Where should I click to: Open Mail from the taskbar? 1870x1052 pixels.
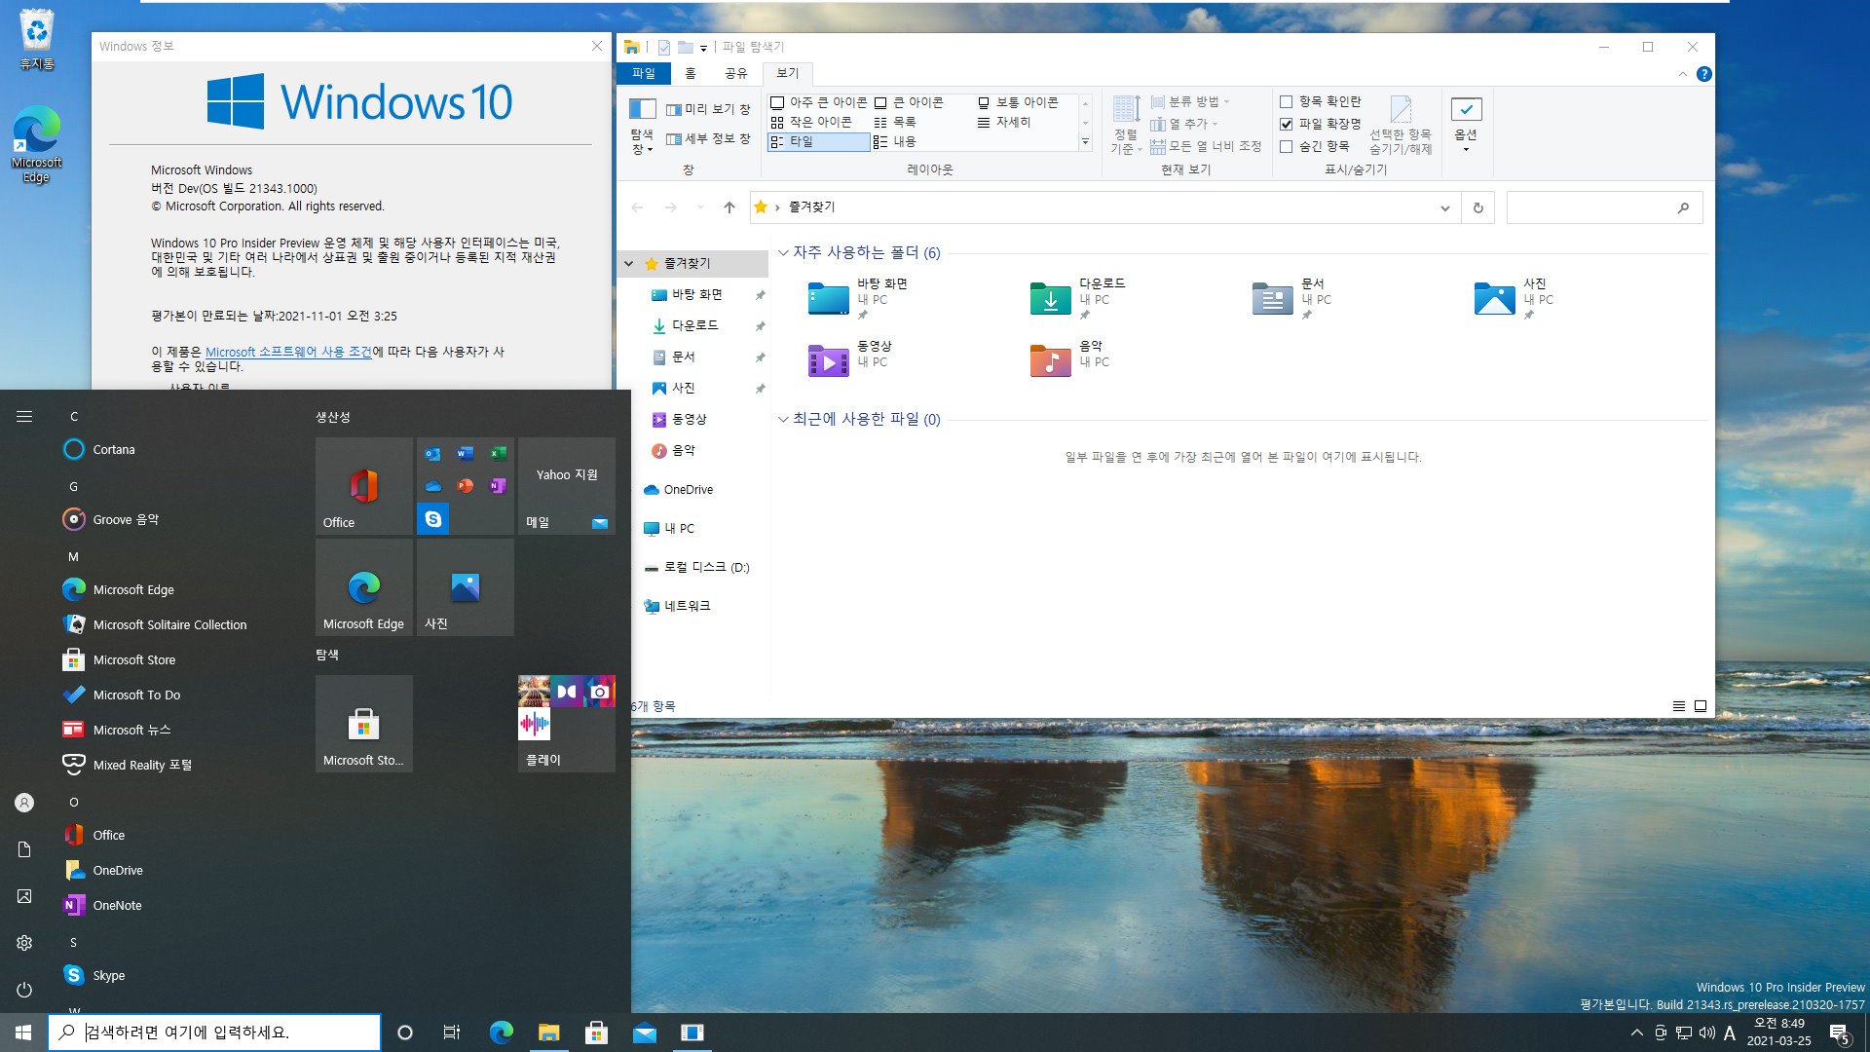coord(645,1033)
